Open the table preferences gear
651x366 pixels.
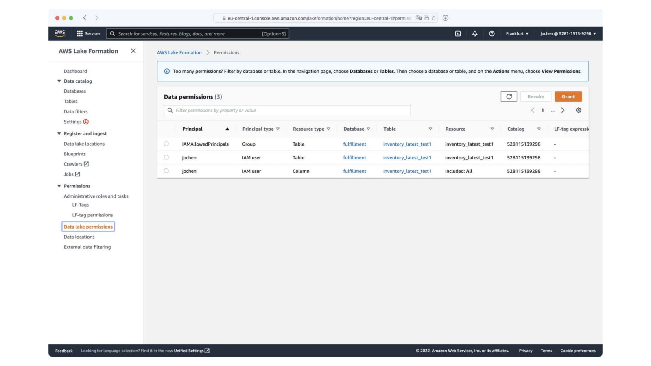579,110
